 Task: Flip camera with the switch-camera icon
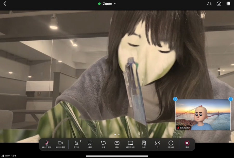[219, 4]
